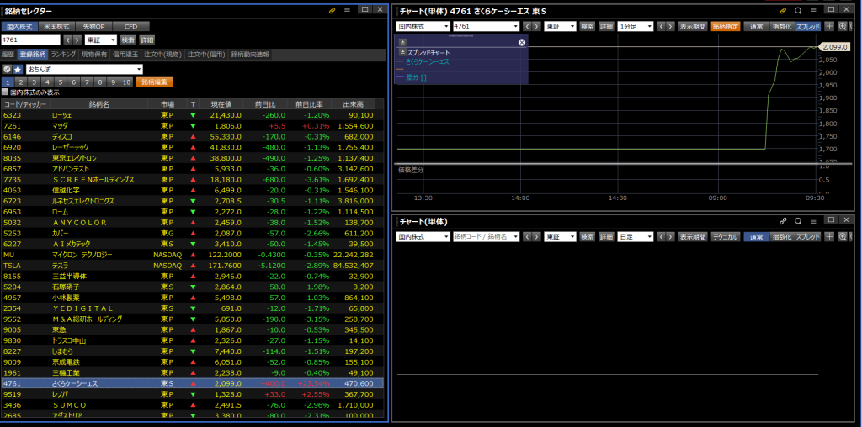Click the 銘柄指定 orange button in top chart

[x=726, y=26]
